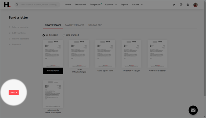Click the search magnifier icon
Screen dimensions: 206x118
point(17,4)
